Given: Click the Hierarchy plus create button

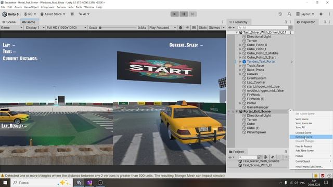Looking at the screenshot, I should 231,28.
